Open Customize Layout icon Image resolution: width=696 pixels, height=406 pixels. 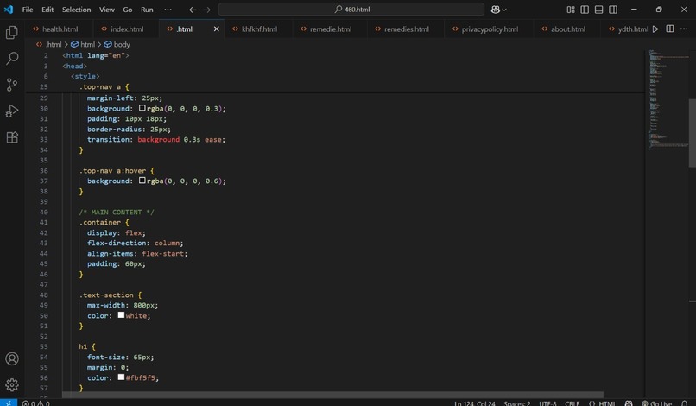571,10
